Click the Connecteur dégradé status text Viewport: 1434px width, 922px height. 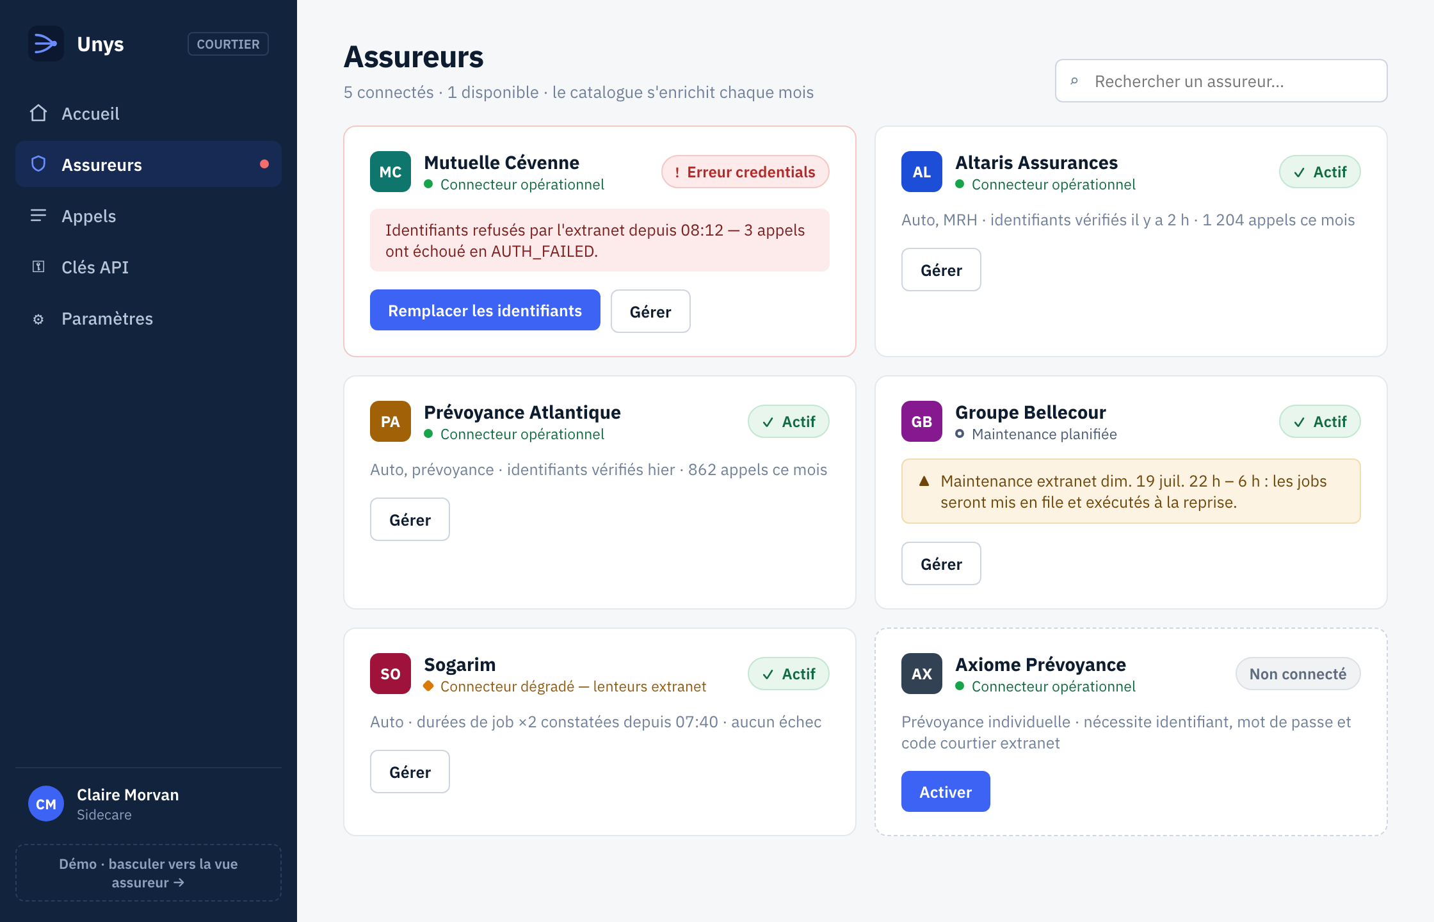[573, 686]
